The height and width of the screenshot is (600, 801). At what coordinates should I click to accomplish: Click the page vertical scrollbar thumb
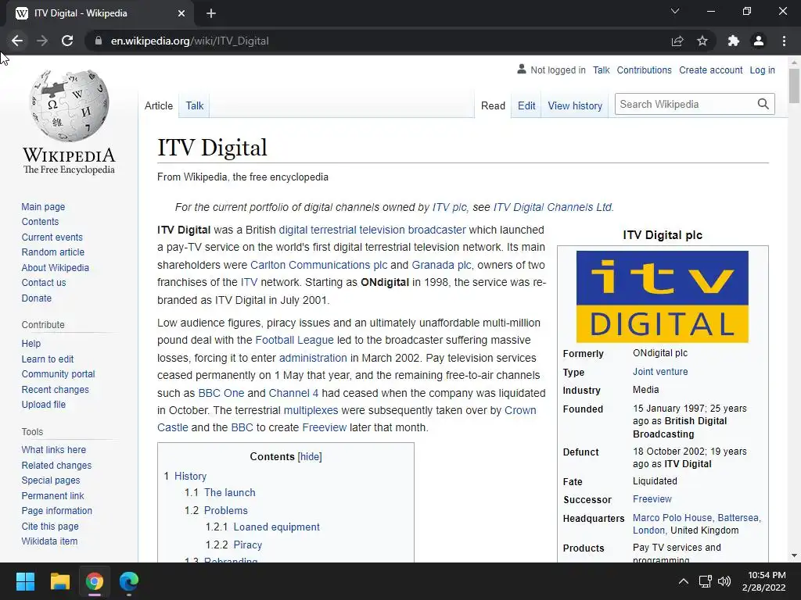click(794, 85)
